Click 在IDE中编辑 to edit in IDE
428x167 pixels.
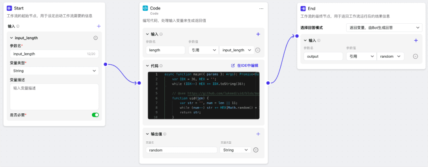245,66
